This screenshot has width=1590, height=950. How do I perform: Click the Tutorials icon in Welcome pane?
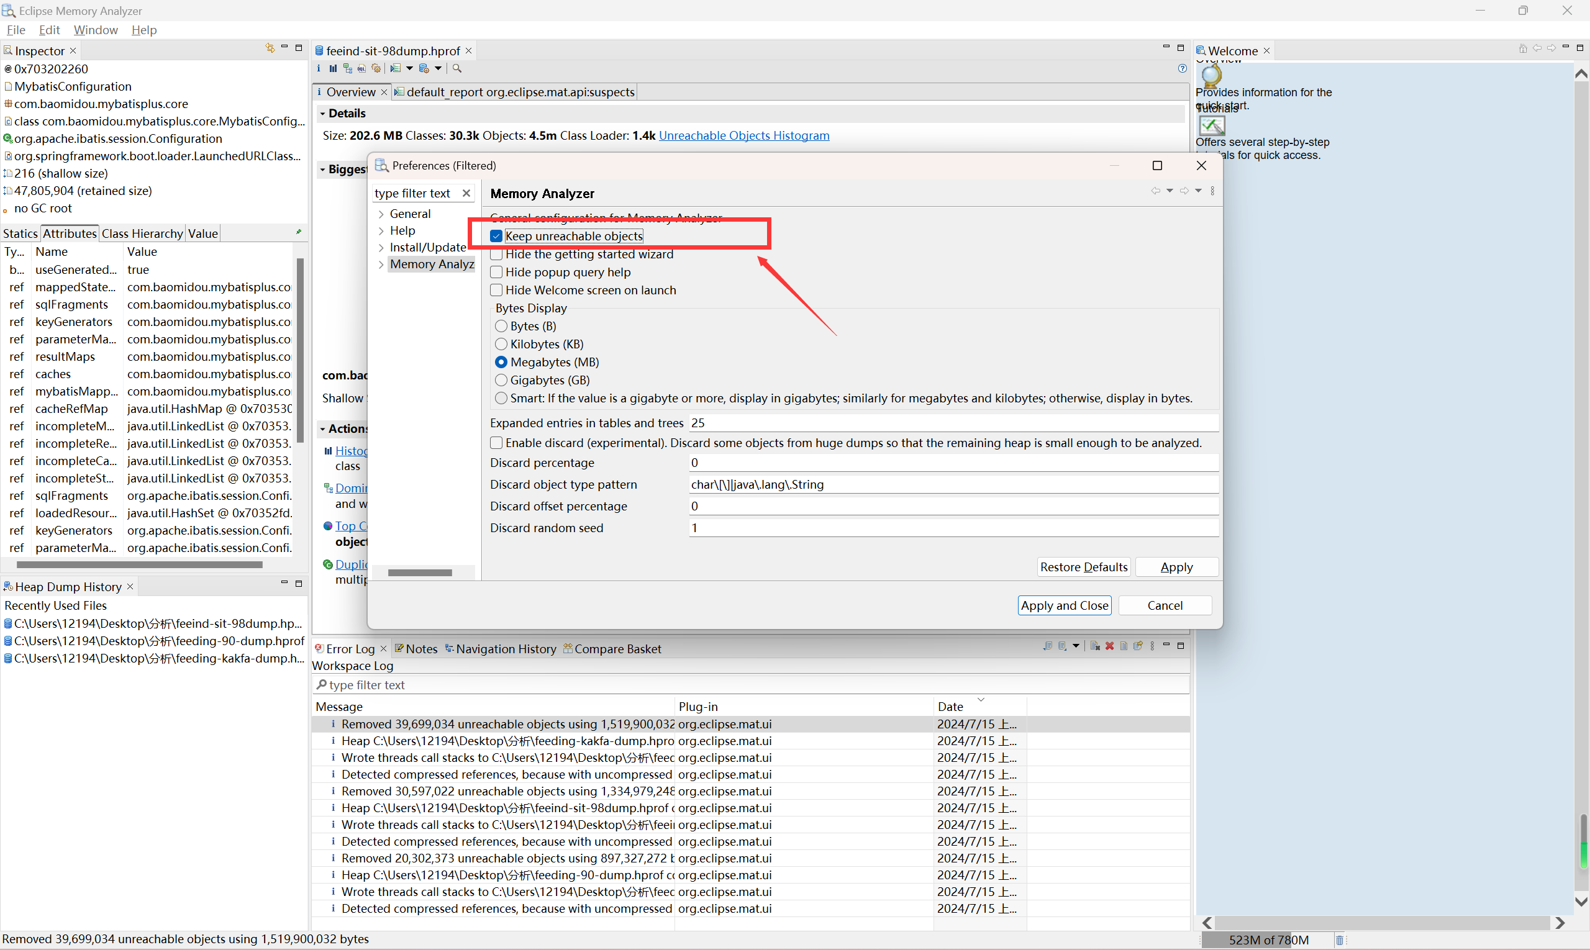1212,125
